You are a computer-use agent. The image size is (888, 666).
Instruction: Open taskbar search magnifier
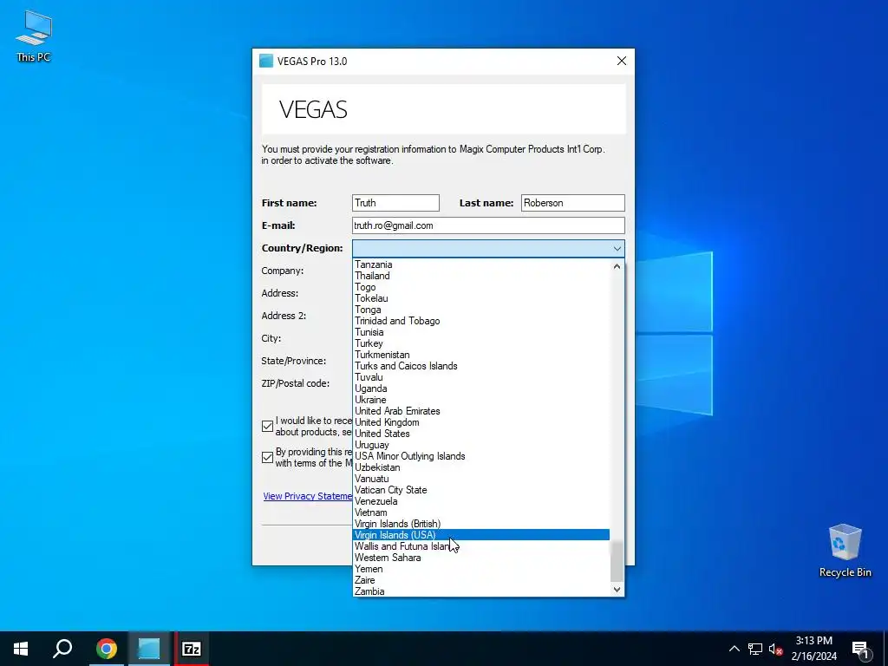(62, 649)
